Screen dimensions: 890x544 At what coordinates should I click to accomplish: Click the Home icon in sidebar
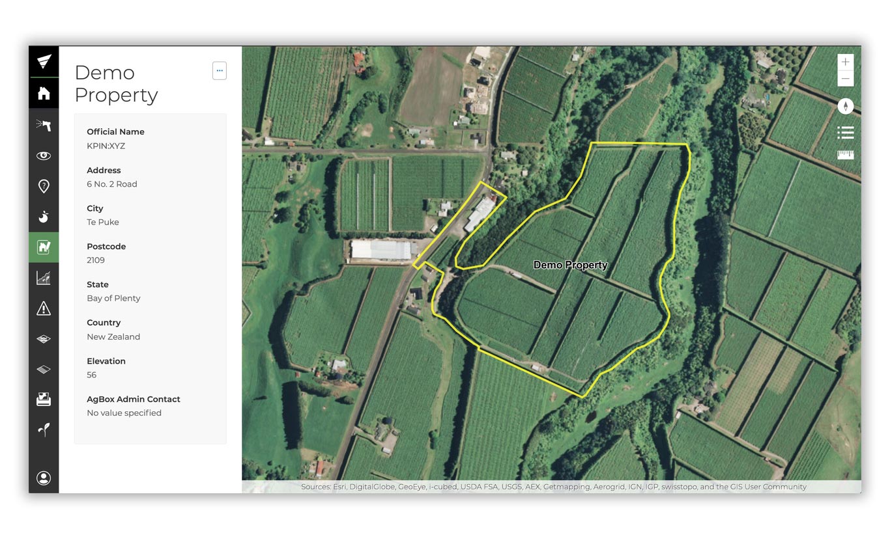click(x=44, y=94)
